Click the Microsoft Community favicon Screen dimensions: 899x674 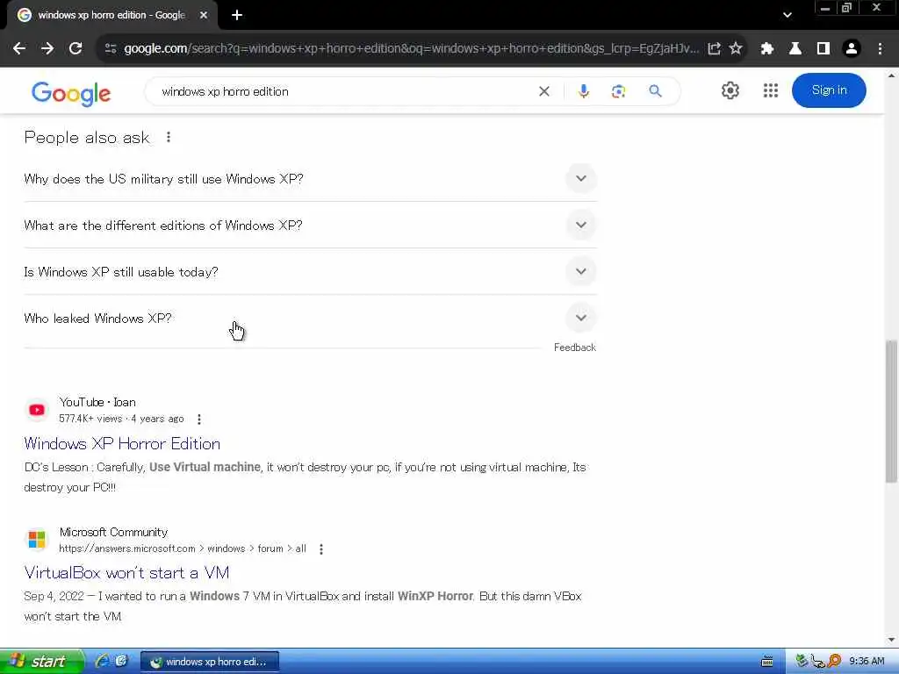click(37, 540)
